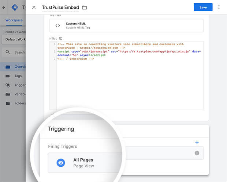Image resolution: width=227 pixels, height=182 pixels.
Task: Click the code brackets tag type icon
Action: click(57, 26)
